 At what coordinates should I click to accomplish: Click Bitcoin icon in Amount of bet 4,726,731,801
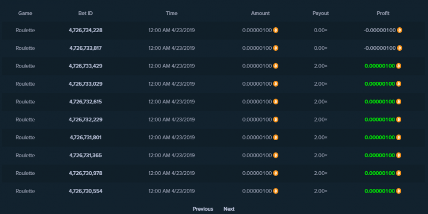(276, 137)
